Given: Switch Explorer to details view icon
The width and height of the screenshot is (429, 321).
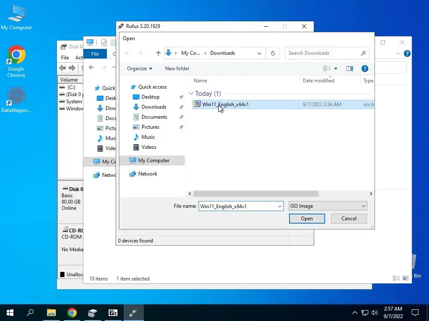Looking at the screenshot, I should click(x=396, y=278).
